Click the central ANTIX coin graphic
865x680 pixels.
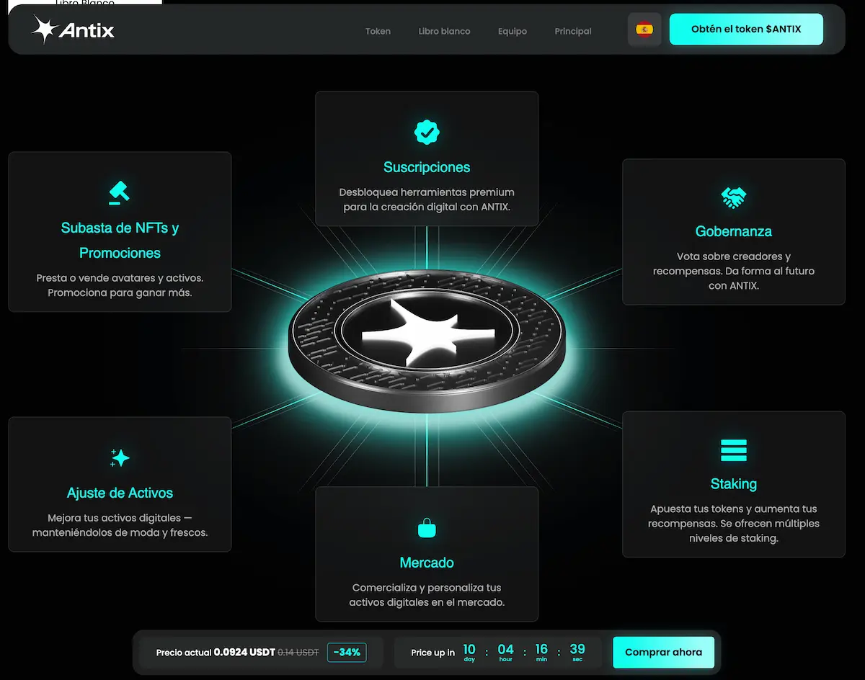[x=427, y=342]
